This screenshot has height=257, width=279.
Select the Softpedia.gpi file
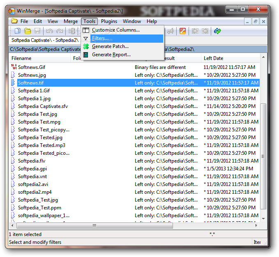[x=32, y=169]
